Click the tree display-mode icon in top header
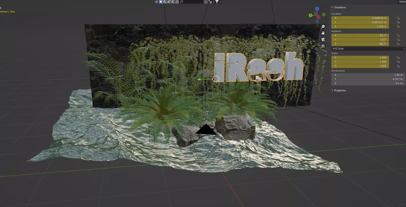Image resolution: width=406 pixels, height=207 pixels. [210, 2]
